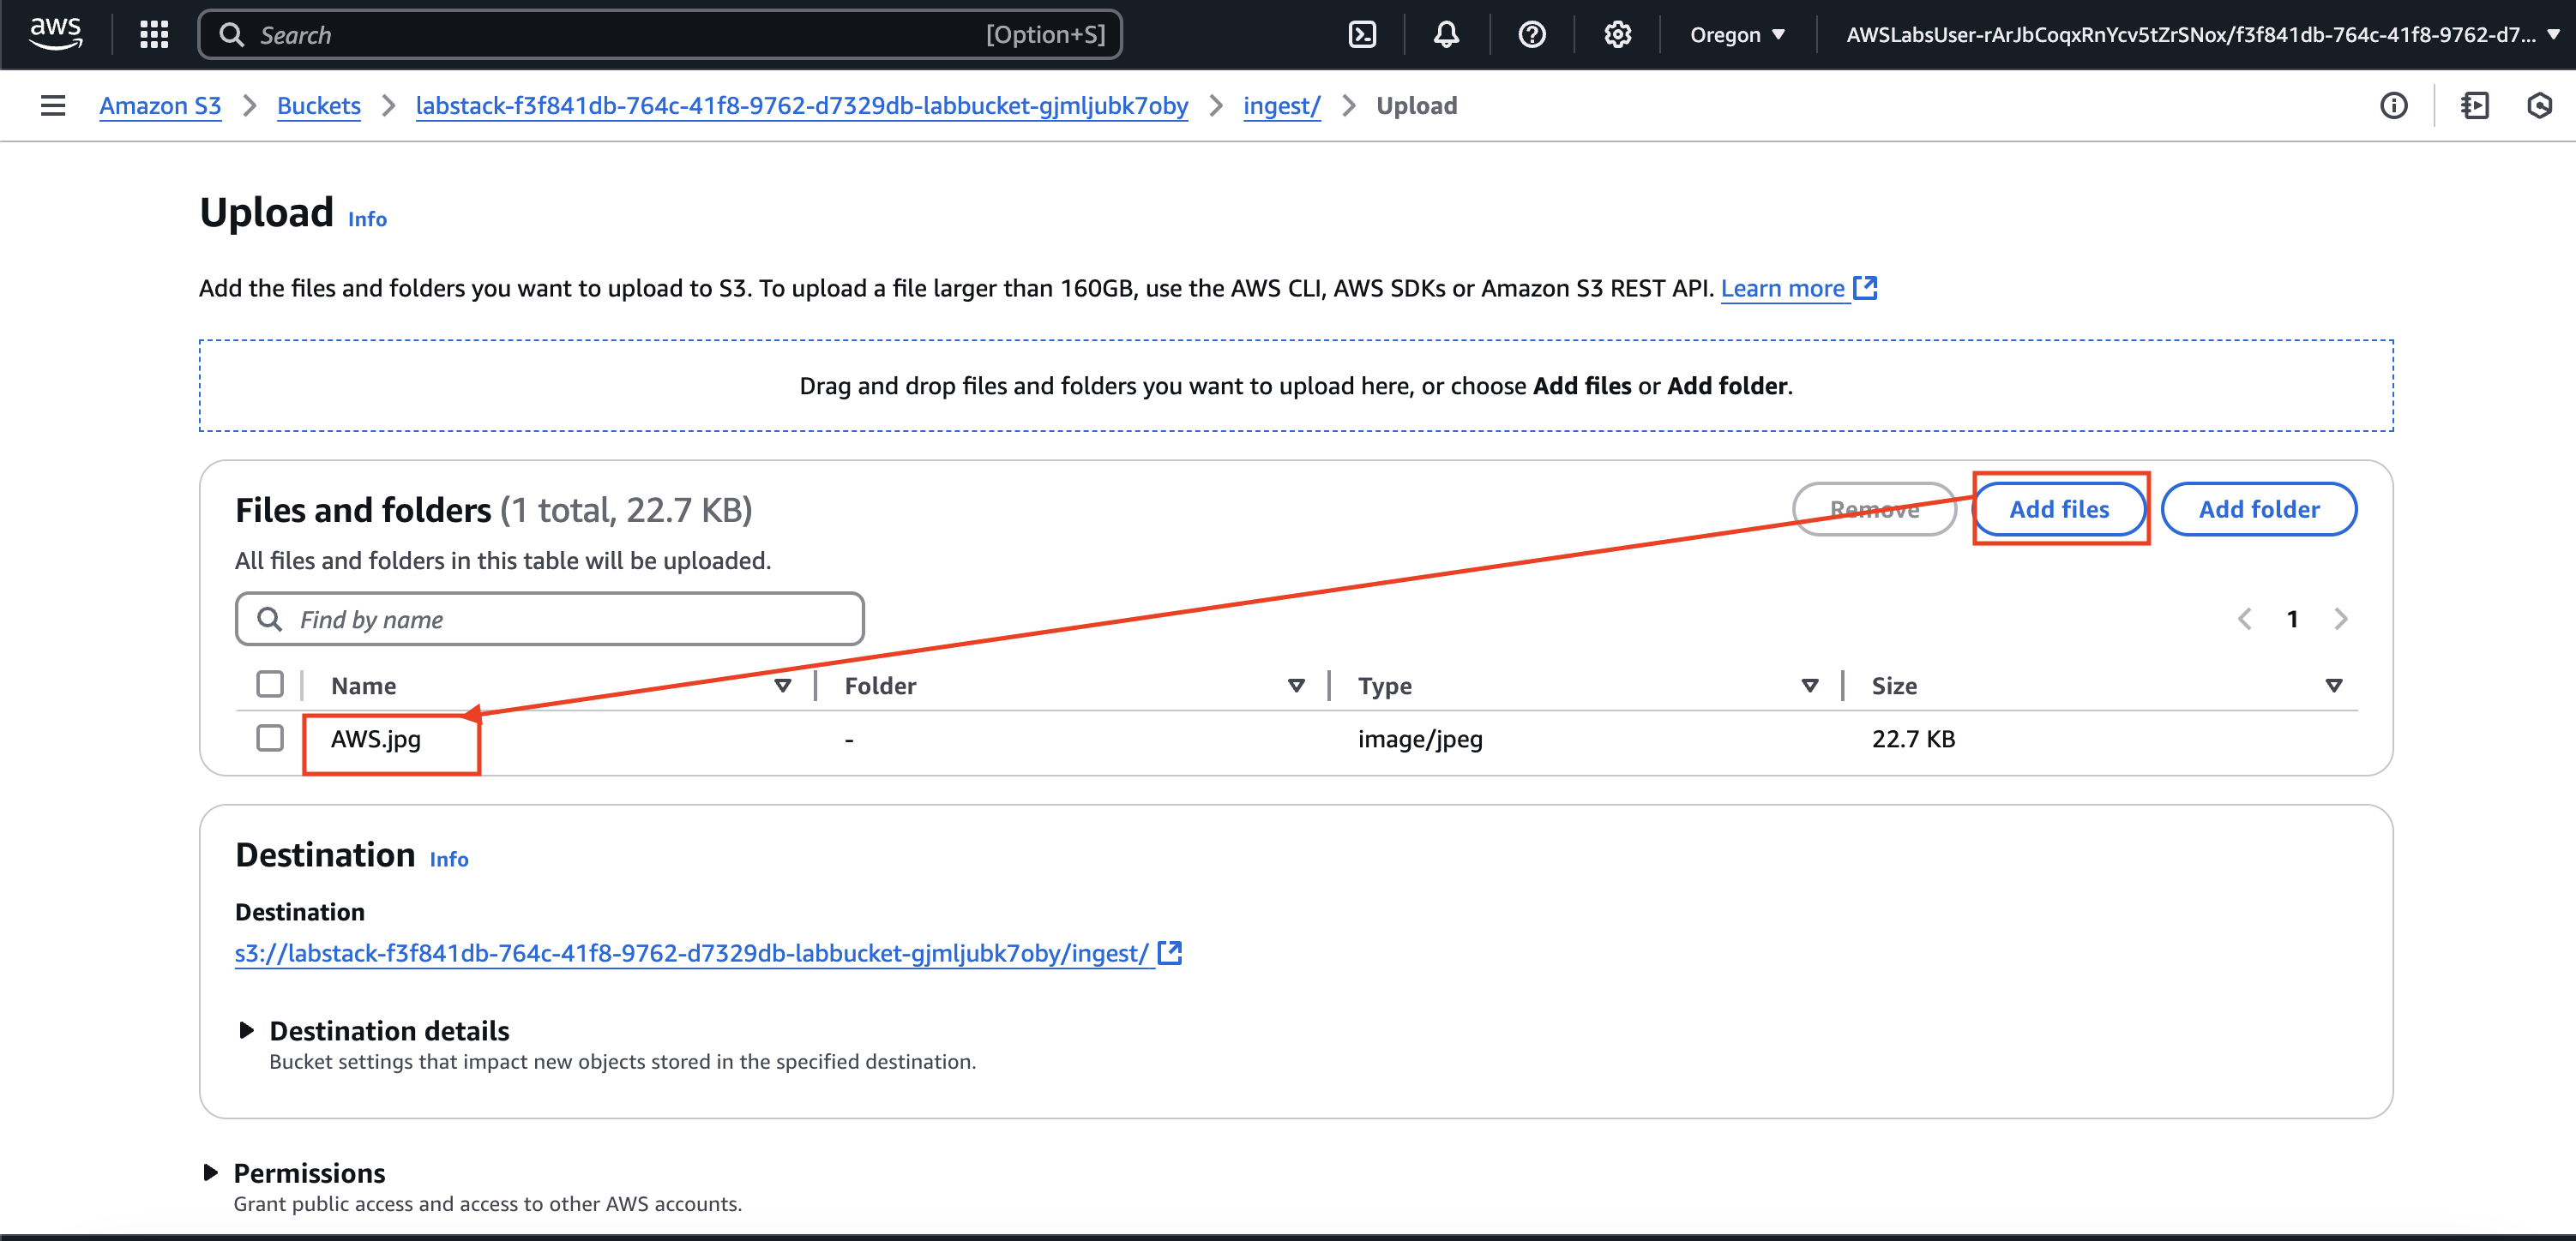This screenshot has width=2576, height=1241.
Task: Open the hamburger side navigation menu
Action: (x=53, y=106)
